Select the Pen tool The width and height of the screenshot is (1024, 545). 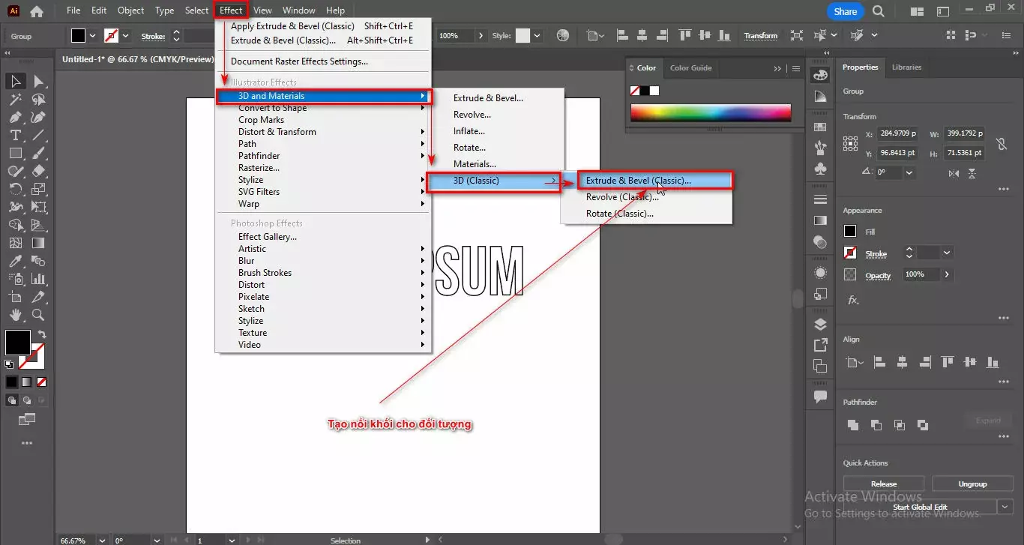[x=15, y=116]
